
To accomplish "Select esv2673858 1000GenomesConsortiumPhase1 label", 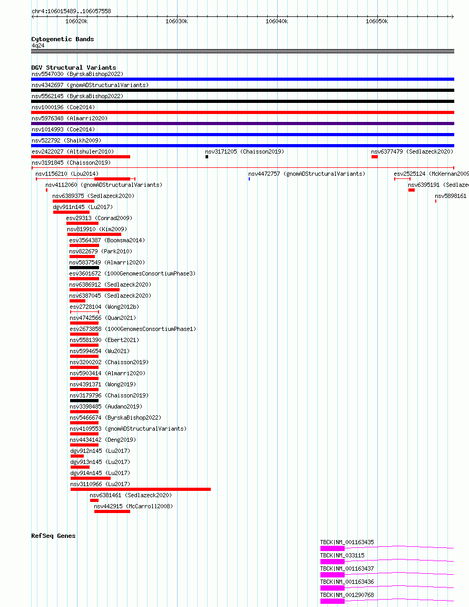I will 133,329.
